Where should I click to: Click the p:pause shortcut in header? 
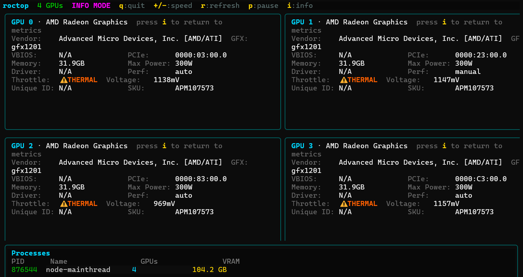tap(263, 6)
